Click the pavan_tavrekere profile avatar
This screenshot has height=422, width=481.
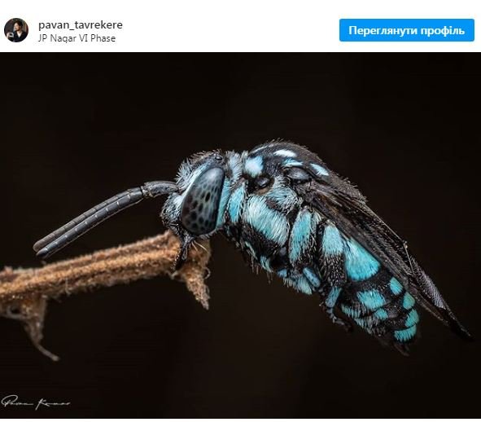tap(16, 30)
